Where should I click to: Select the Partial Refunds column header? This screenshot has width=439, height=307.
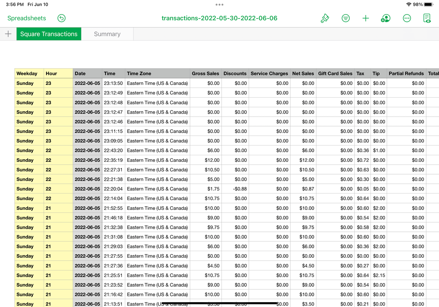[x=406, y=73]
